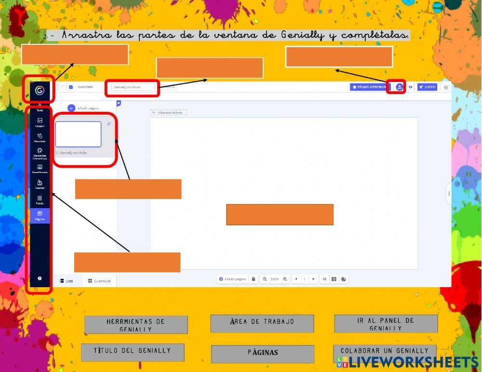This screenshot has width=482, height=372.
Task: Open the Insertar tool
Action: tap(40, 184)
